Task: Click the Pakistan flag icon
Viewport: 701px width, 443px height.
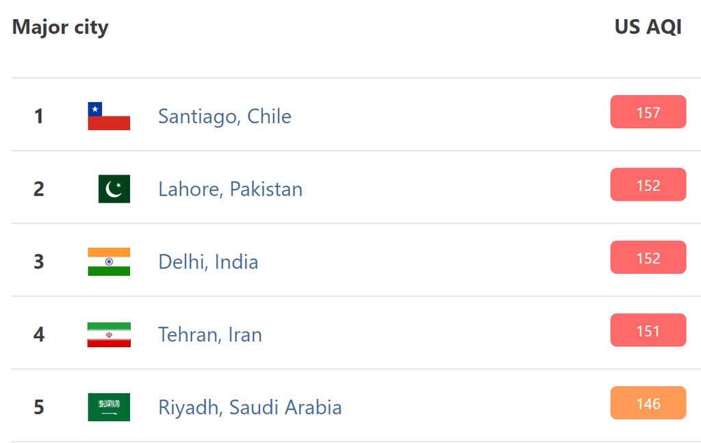Action: tap(114, 189)
